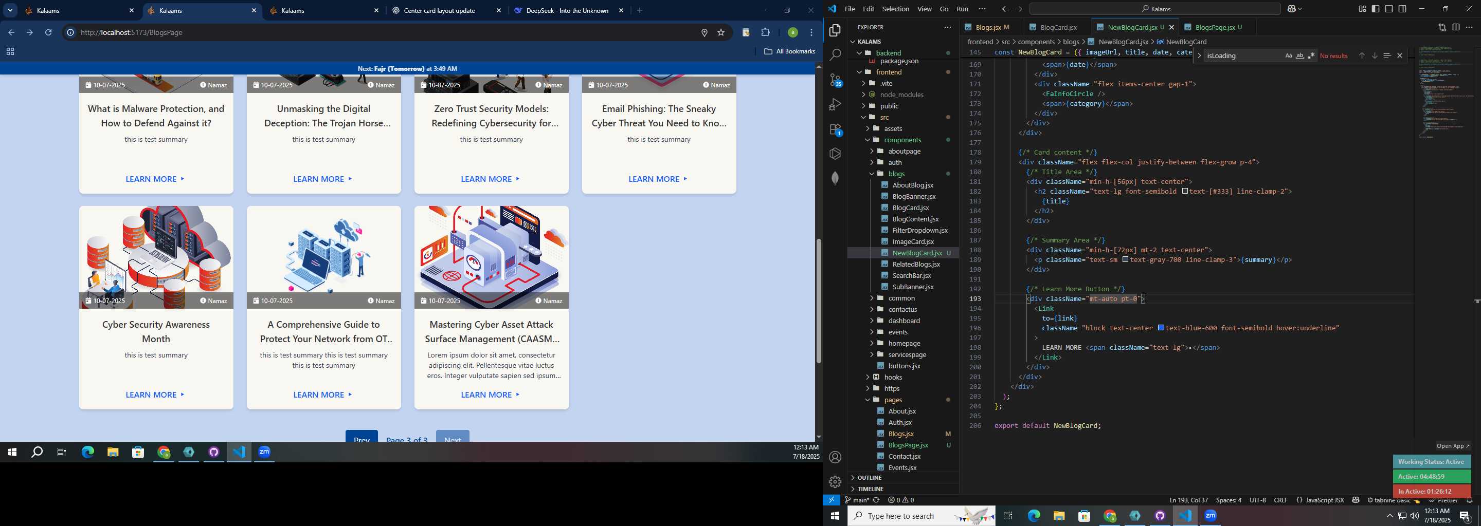Click the Chrome address bar URL
This screenshot has height=526, width=1481.
coord(132,33)
